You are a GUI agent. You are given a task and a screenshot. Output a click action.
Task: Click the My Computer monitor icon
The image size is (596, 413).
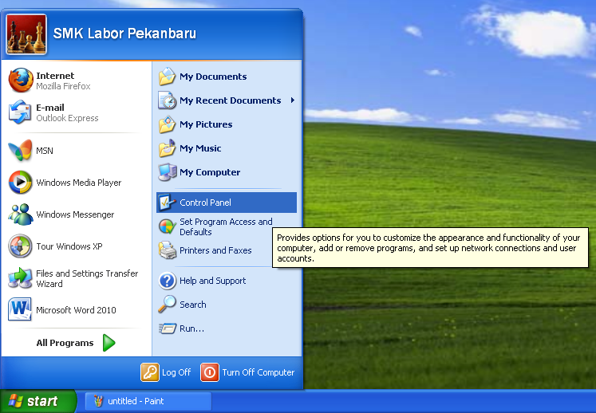pyautogui.click(x=168, y=172)
